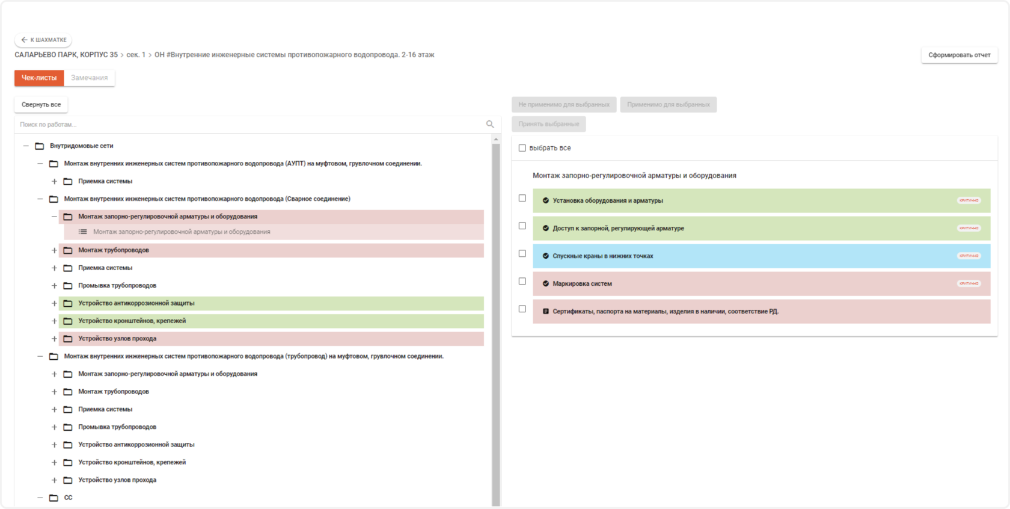Collapse the СС node
Screen dimensions: 1010x509
pos(40,498)
